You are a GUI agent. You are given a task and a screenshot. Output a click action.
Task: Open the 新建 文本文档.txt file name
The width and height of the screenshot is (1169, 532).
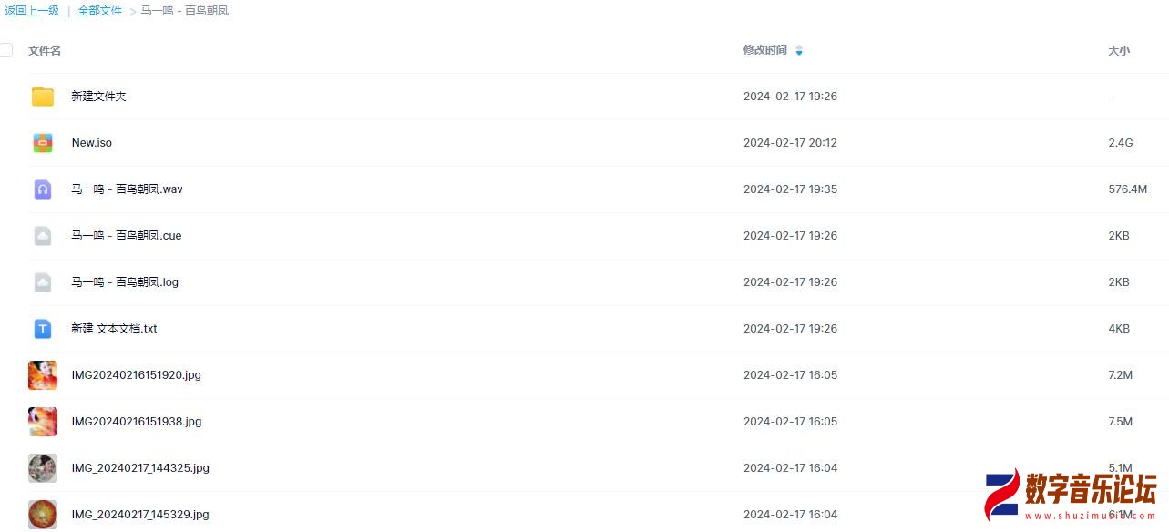(114, 329)
